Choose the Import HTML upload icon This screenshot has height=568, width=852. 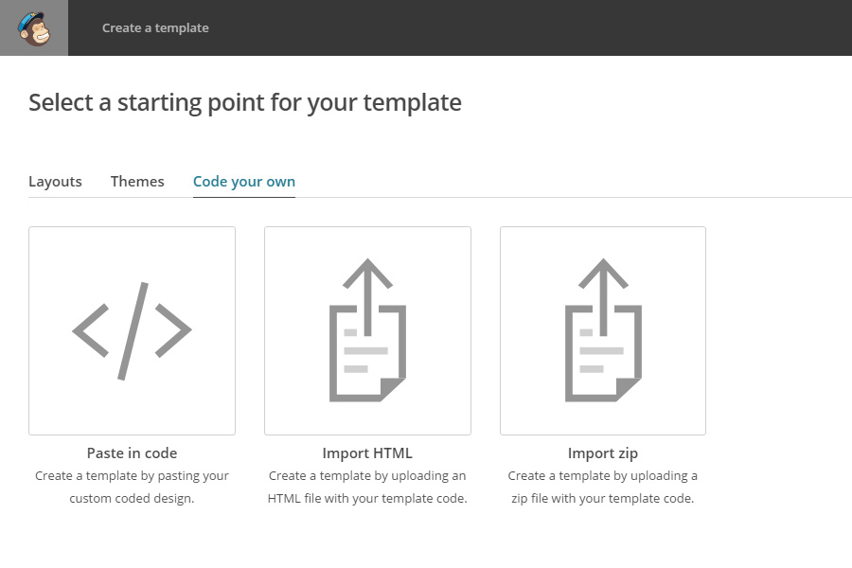tap(367, 330)
